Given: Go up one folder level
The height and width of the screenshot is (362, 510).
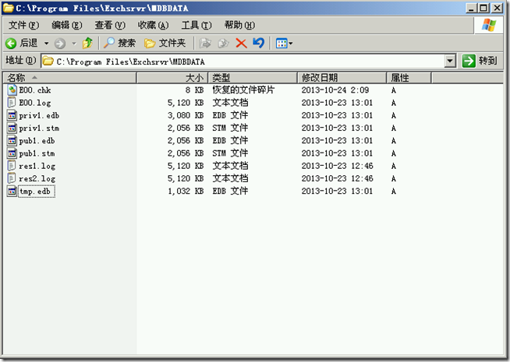Looking at the screenshot, I should (87, 43).
